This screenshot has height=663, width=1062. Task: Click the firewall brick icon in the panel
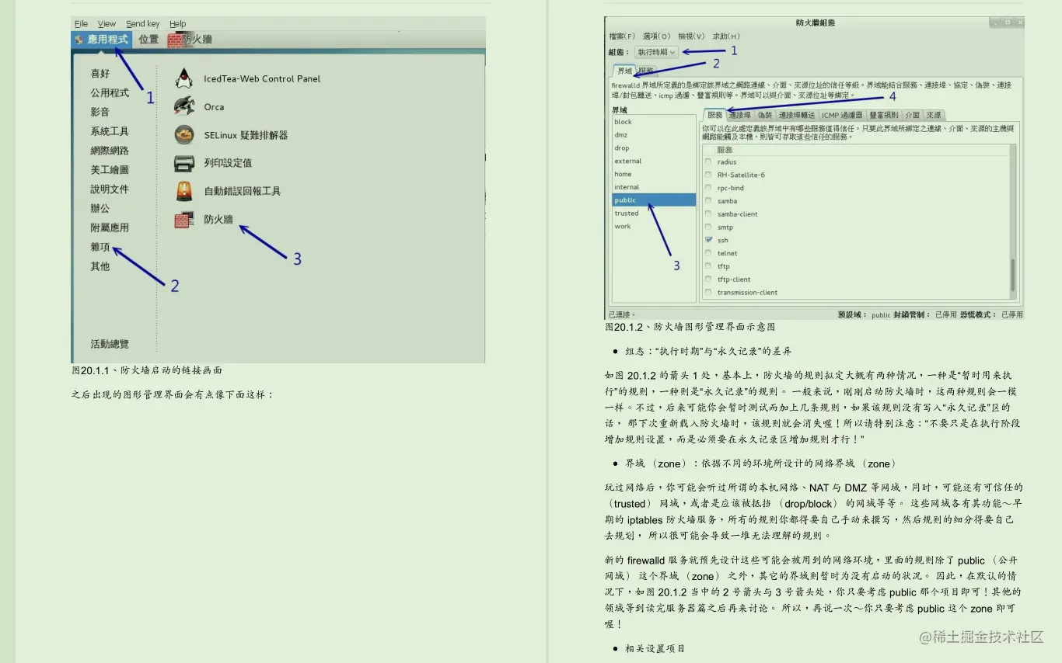pyautogui.click(x=175, y=39)
